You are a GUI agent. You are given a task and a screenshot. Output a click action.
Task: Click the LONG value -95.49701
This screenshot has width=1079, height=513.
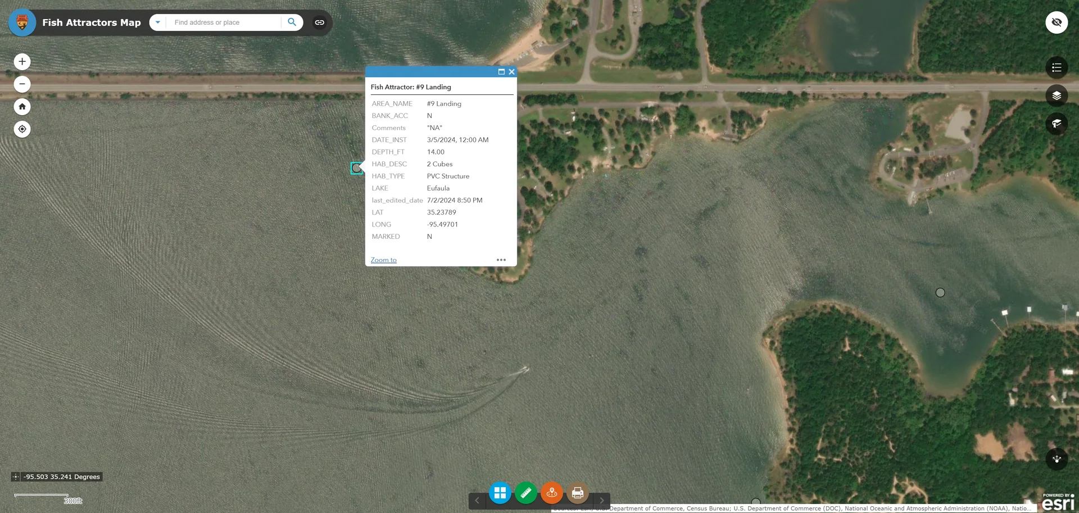pos(443,224)
